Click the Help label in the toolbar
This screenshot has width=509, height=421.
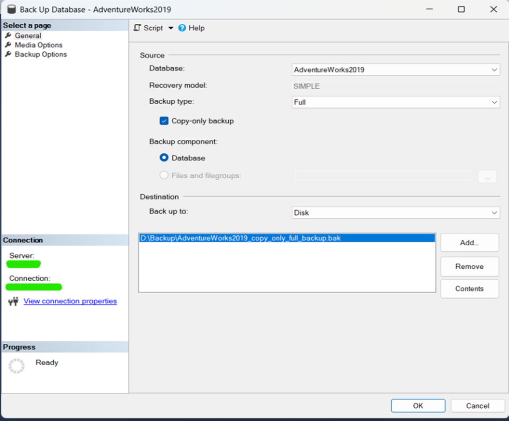197,28
